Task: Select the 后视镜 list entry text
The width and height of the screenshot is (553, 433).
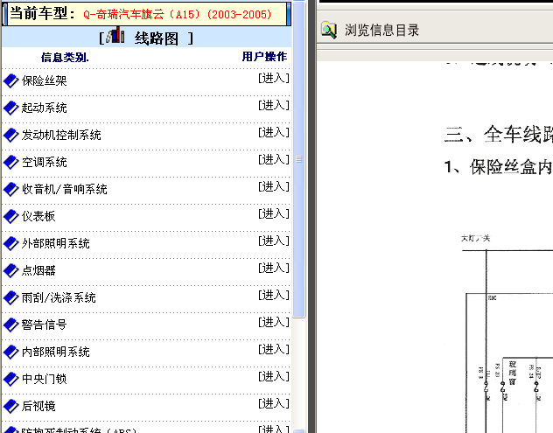Action: point(38,406)
